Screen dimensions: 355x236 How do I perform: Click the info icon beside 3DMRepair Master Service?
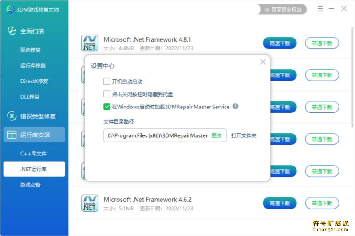click(236, 106)
